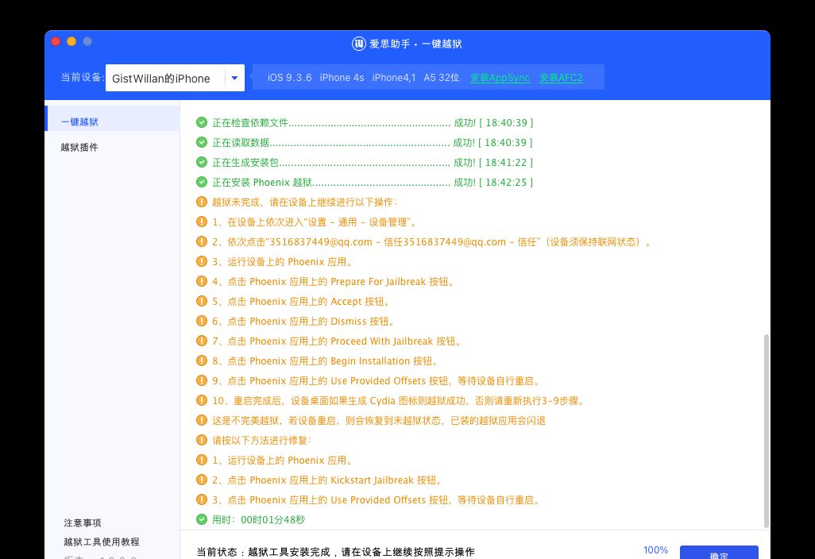
Task: Click warning icon beside 请按以下方法进行修复
Action: [202, 440]
